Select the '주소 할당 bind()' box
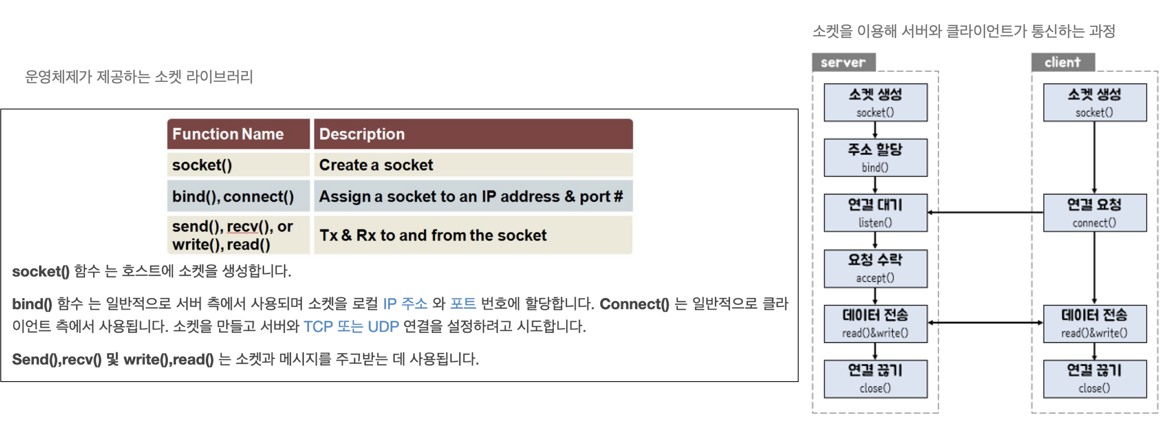1170x426 pixels. (875, 157)
